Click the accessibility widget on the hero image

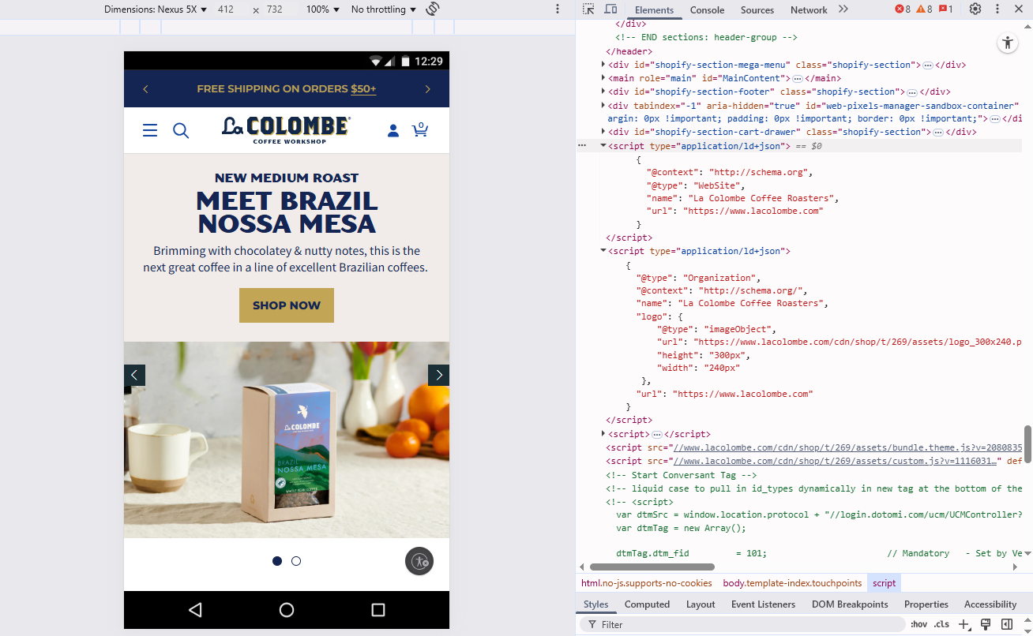coord(419,561)
